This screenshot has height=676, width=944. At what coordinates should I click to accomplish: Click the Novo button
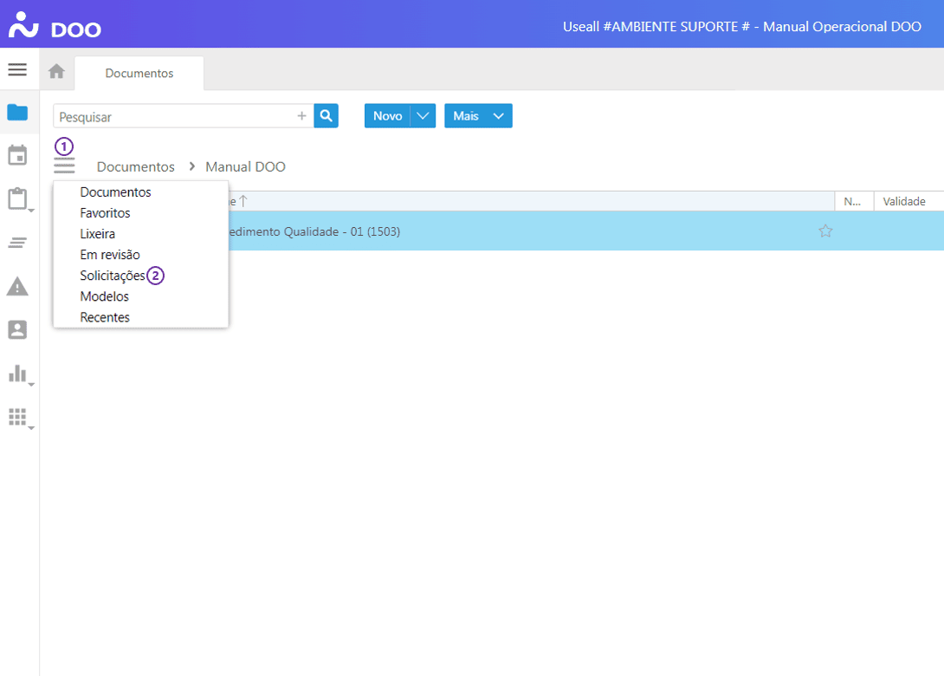[387, 116]
